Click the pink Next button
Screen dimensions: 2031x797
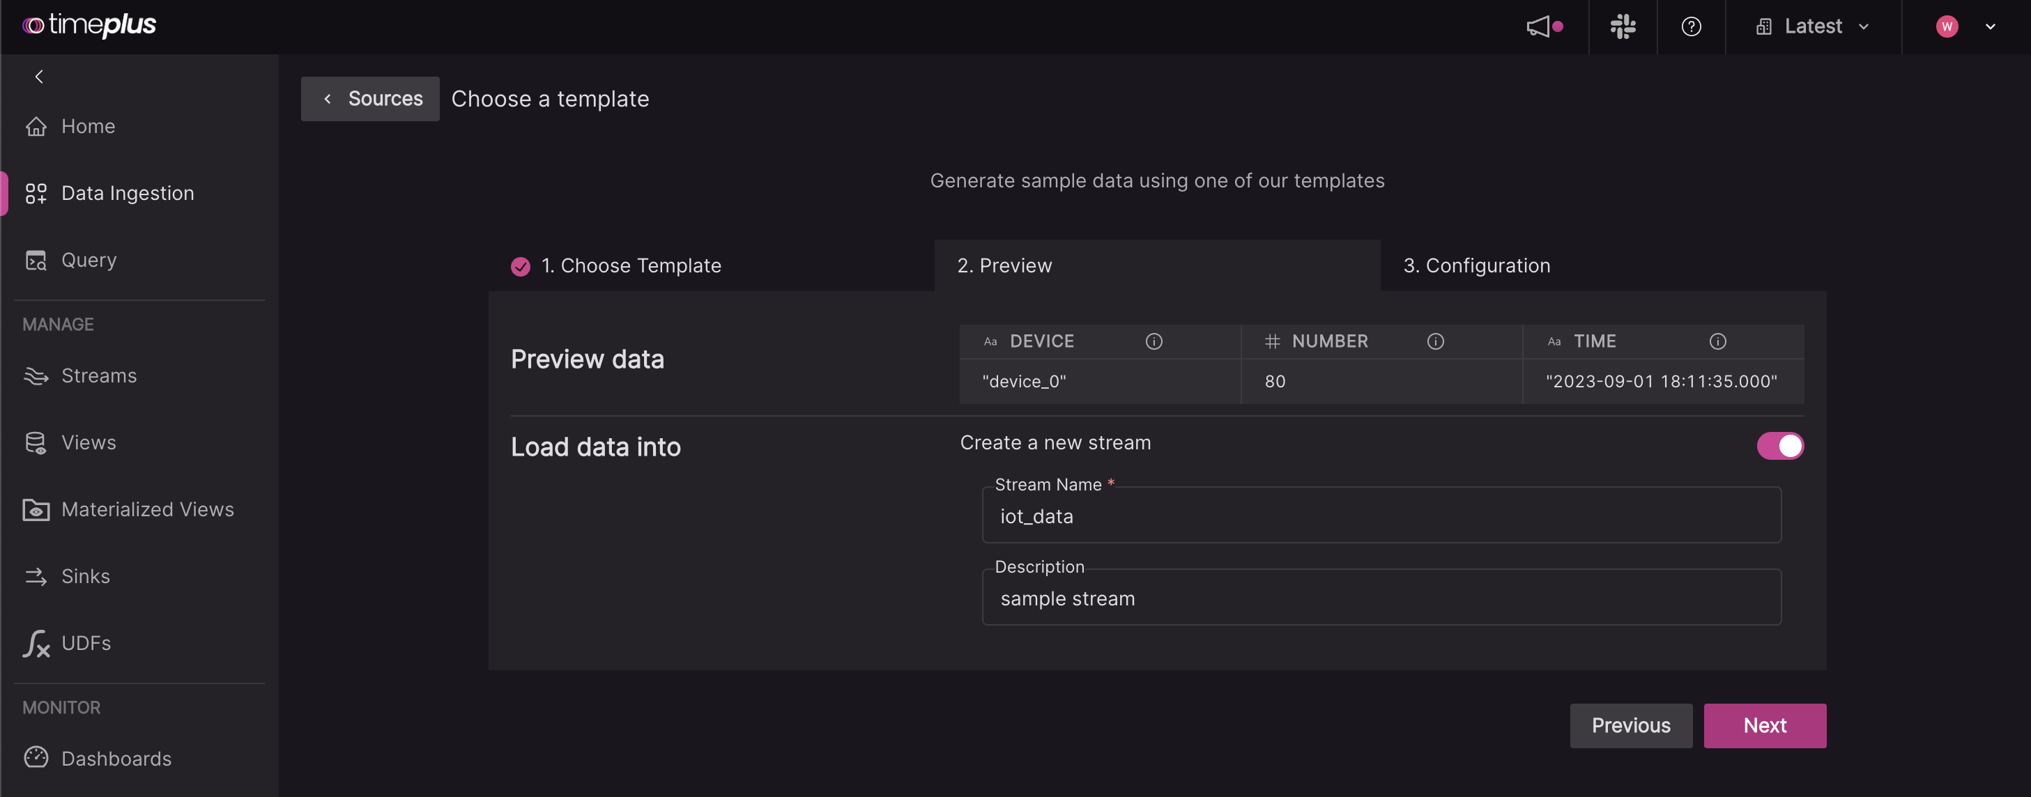tap(1765, 725)
